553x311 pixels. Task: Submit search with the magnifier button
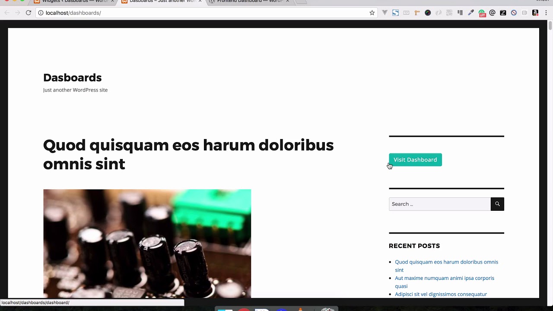click(x=497, y=204)
